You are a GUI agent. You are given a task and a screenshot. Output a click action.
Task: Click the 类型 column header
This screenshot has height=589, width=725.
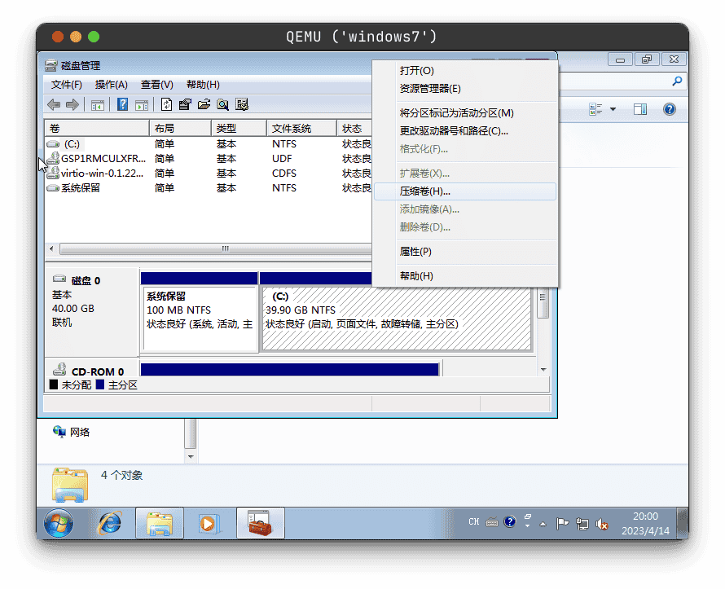(x=239, y=129)
